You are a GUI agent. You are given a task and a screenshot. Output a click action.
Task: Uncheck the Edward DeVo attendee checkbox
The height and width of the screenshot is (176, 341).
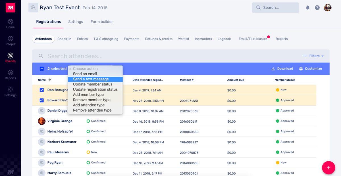[x=42, y=100]
